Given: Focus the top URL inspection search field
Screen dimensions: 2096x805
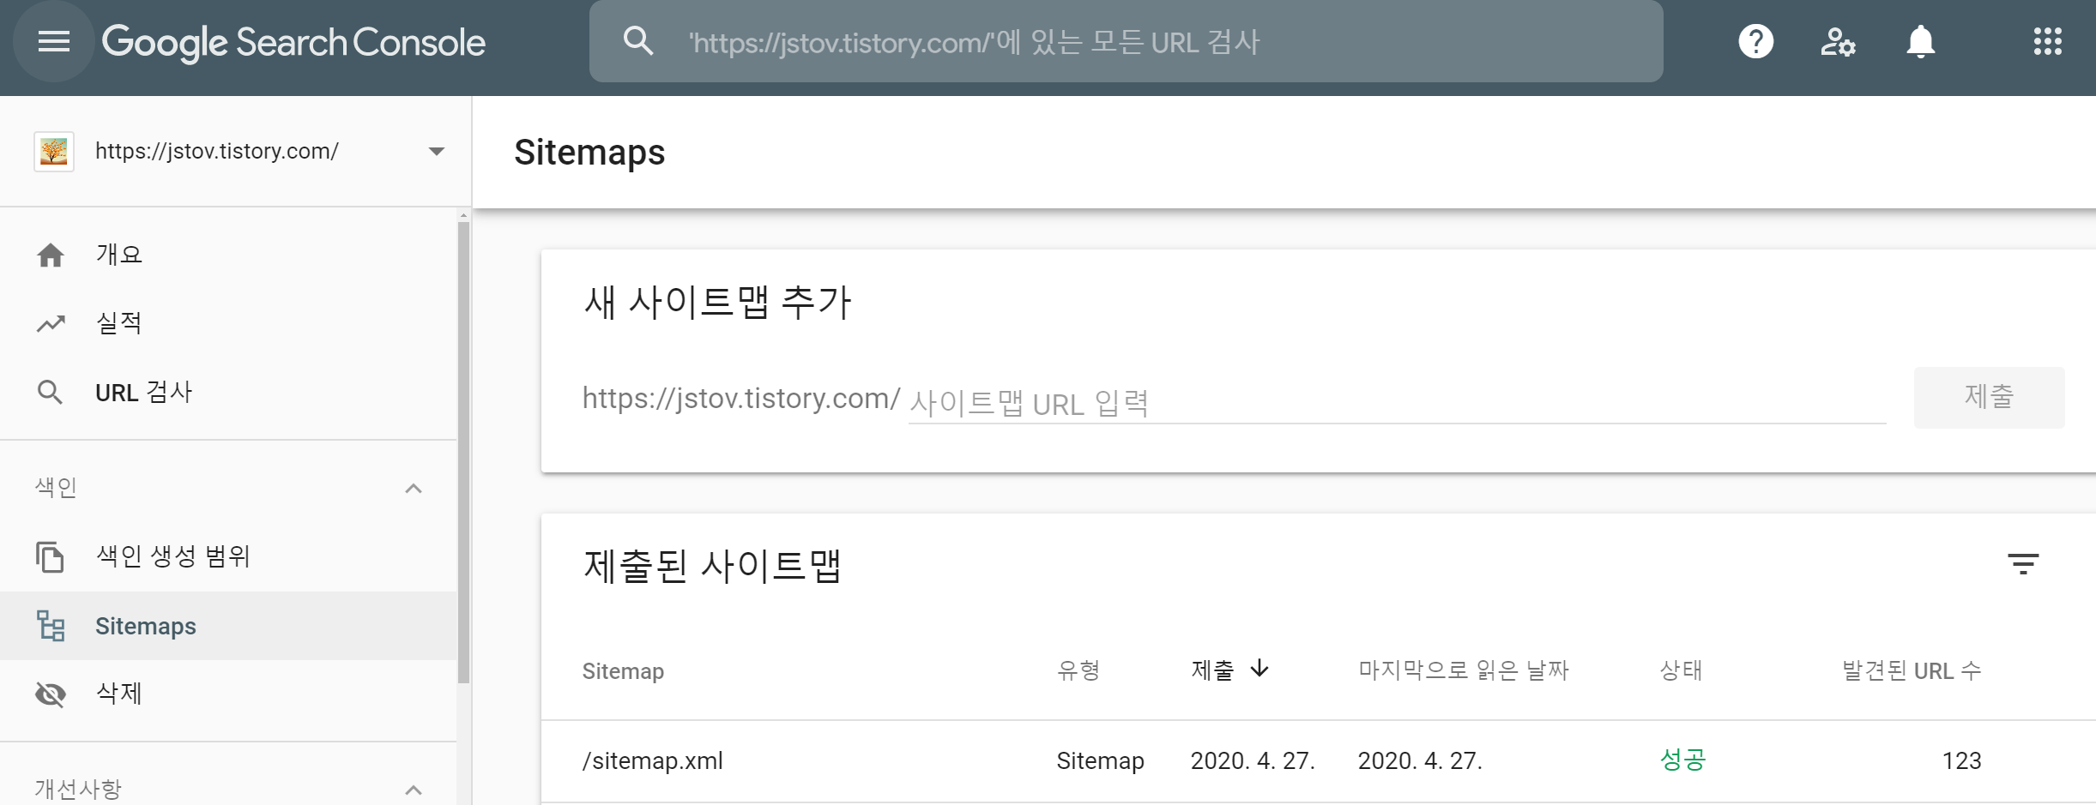Looking at the screenshot, I should [1126, 41].
